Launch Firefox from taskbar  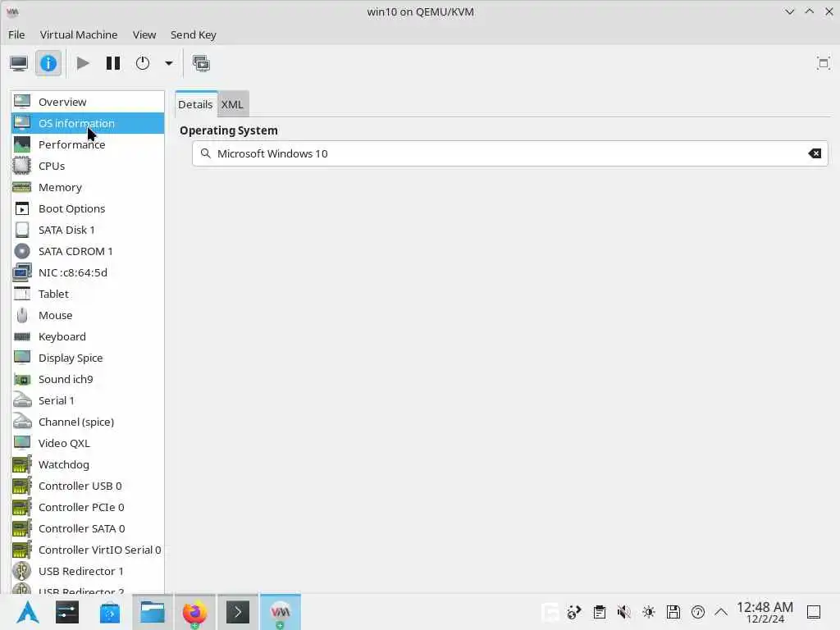tap(194, 612)
